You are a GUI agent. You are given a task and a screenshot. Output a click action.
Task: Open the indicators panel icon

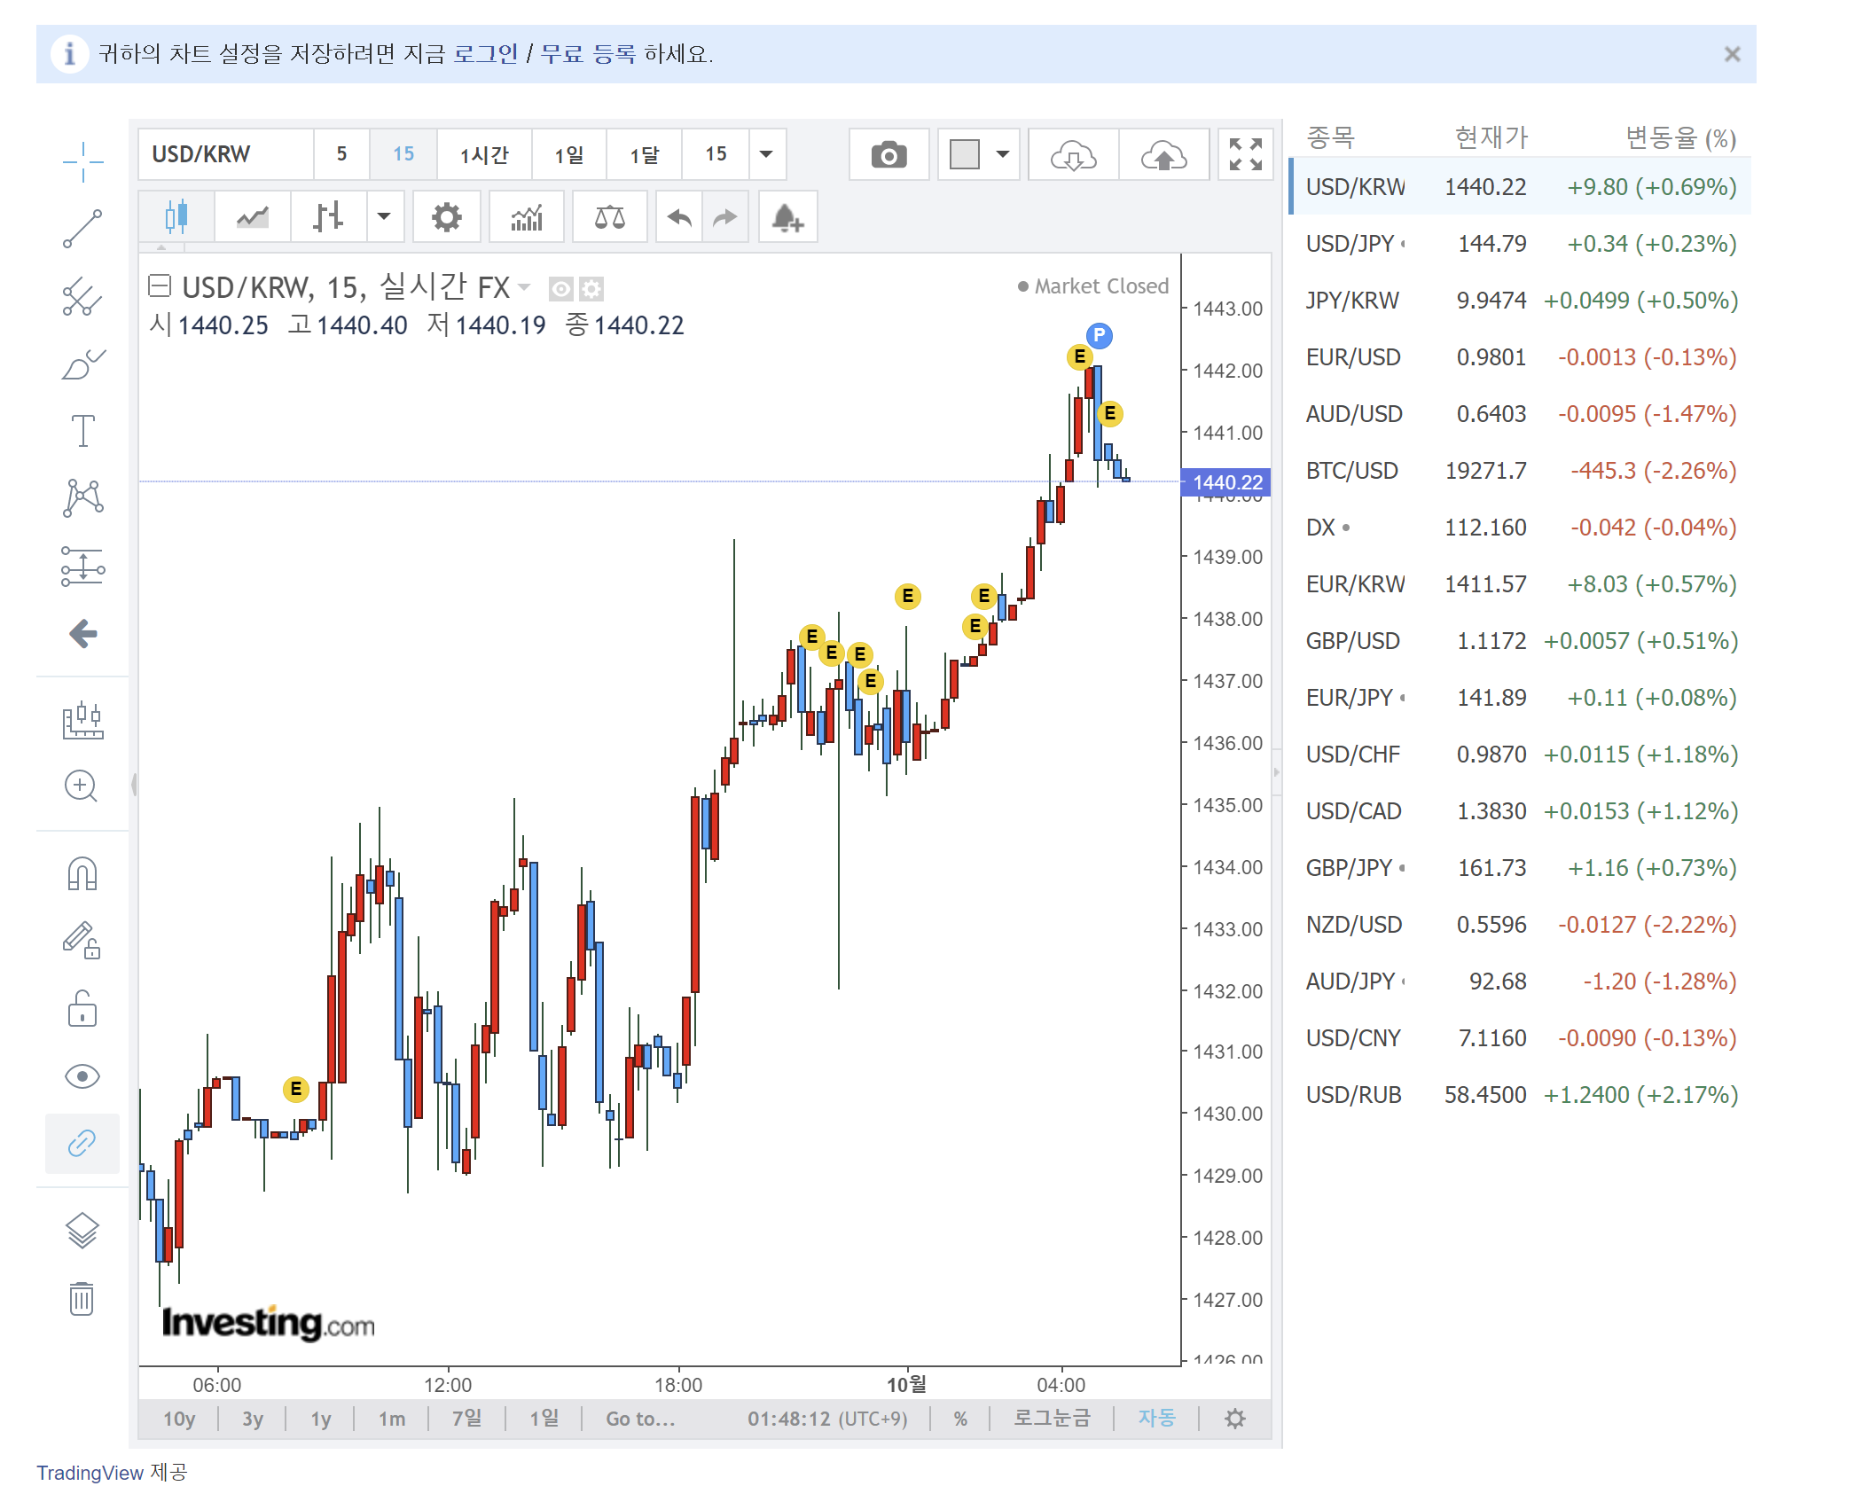526,217
